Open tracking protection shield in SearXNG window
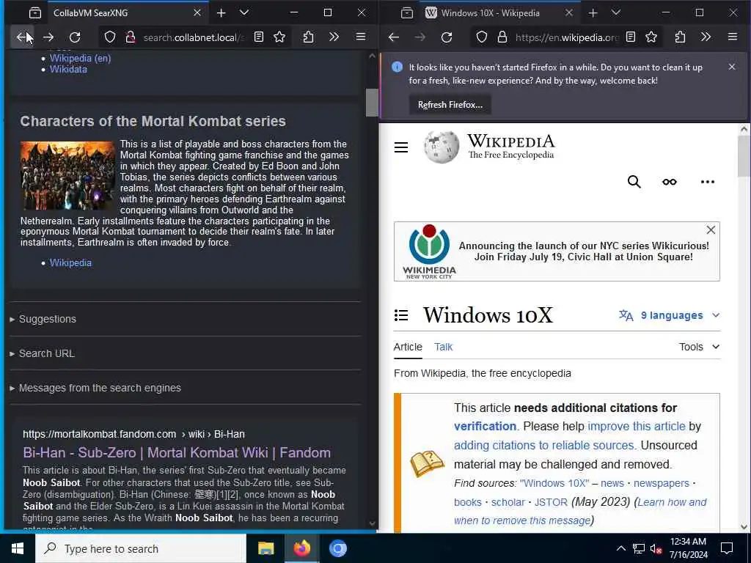This screenshot has width=751, height=563. pyautogui.click(x=110, y=37)
